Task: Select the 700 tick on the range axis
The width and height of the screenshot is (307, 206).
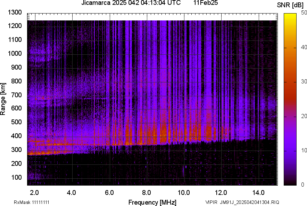Action: tap(16, 95)
